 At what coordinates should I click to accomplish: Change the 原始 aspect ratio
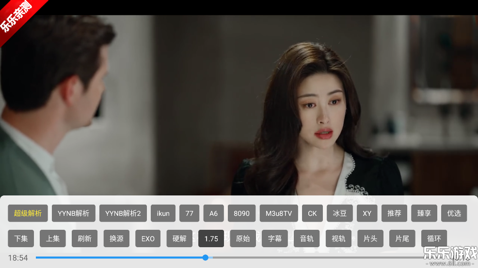click(243, 238)
